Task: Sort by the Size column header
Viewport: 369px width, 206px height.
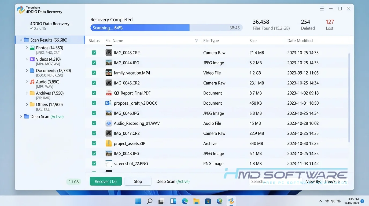Action: point(253,41)
